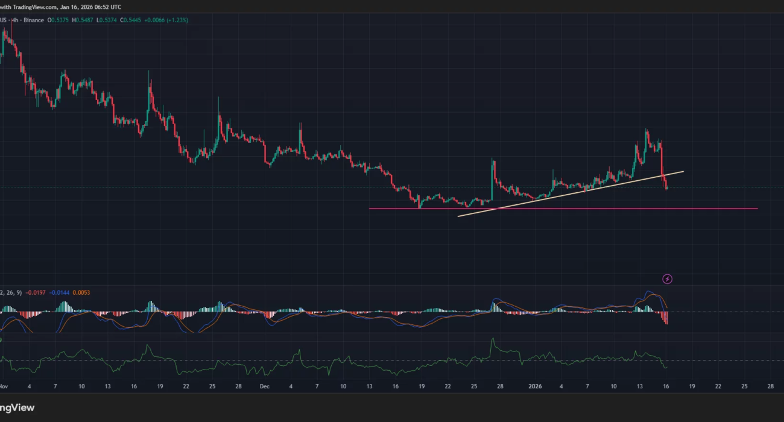Viewport: 784px width, 422px height.
Task: Click the 2026 label on time axis
Action: (x=536, y=386)
